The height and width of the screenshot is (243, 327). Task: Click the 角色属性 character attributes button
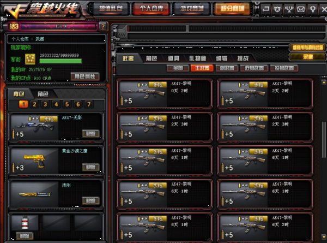[85, 76]
